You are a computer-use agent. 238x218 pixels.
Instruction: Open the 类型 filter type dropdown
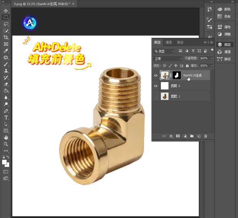(x=164, y=51)
